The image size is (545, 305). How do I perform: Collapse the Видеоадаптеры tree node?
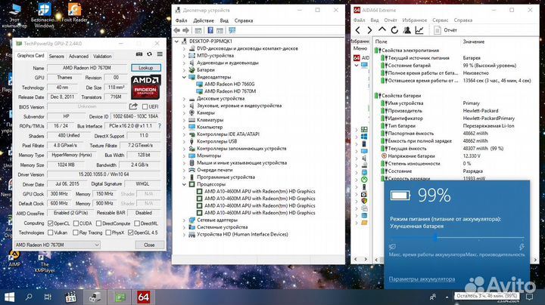185,76
